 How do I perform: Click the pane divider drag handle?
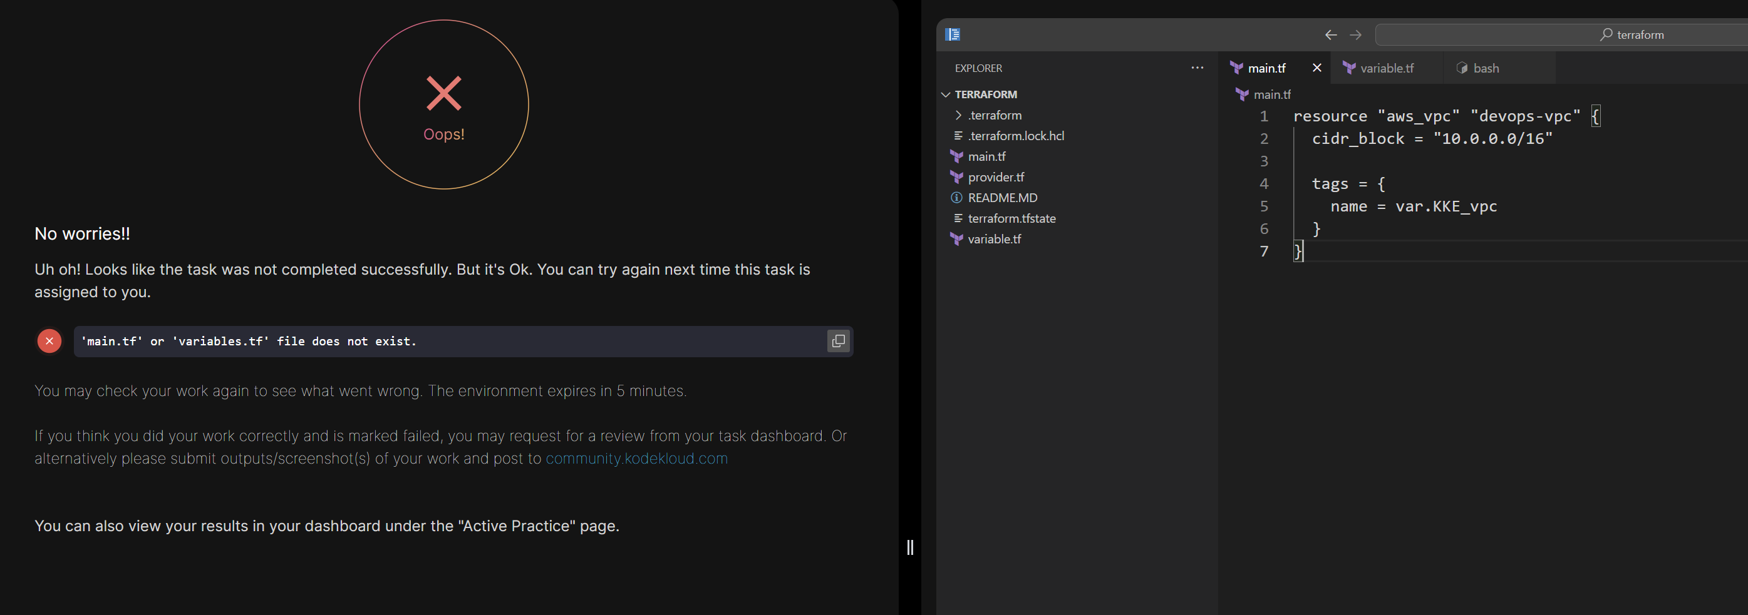coord(910,547)
